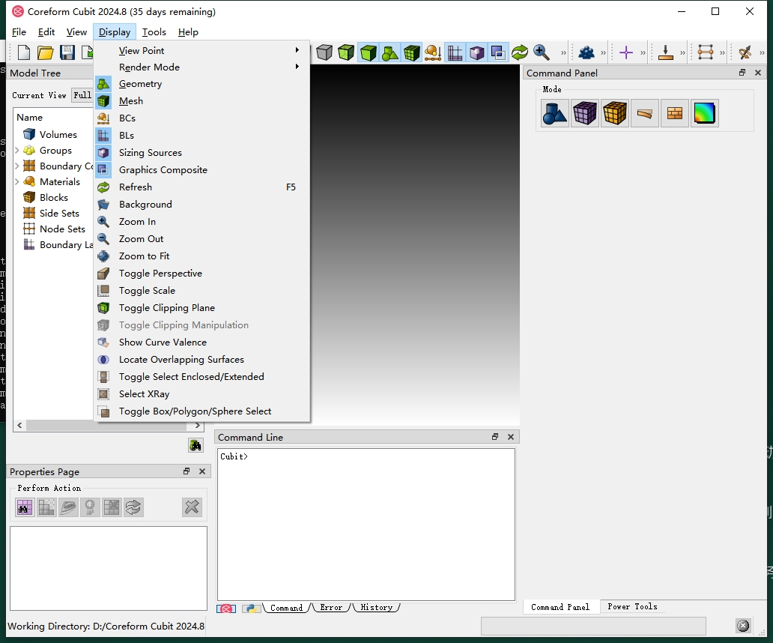Screen dimensions: 773x643
Task: Choose Show Curve Valence menu item
Action: tap(201, 342)
